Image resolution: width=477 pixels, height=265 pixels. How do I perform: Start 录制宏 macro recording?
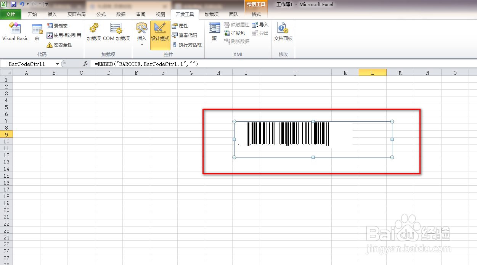pyautogui.click(x=57, y=26)
